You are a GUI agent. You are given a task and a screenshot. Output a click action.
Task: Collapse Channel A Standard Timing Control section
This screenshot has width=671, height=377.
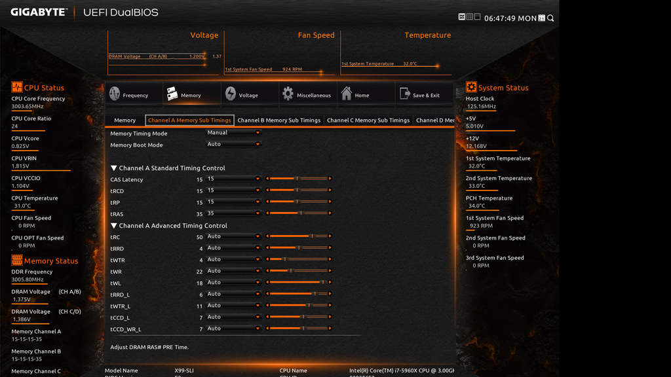[x=114, y=168]
